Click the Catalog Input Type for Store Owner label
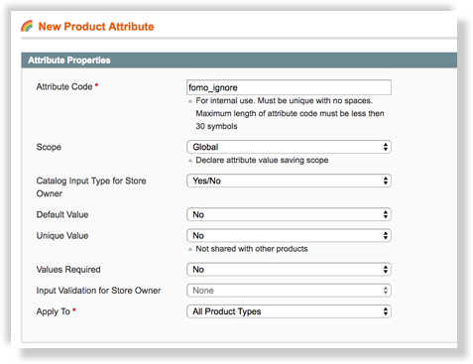Image resolution: width=473 pixels, height=364 pixels. (x=91, y=187)
